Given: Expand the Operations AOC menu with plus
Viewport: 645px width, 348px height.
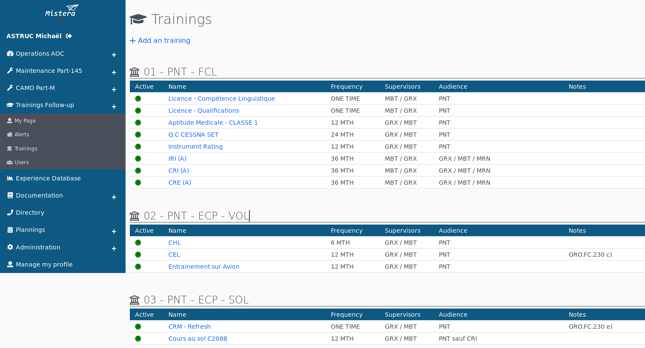Looking at the screenshot, I should click(x=114, y=55).
